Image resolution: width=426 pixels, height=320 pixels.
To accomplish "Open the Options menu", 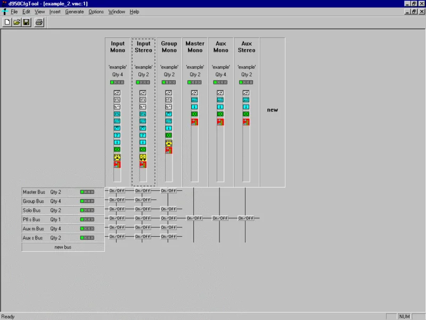I will point(96,12).
